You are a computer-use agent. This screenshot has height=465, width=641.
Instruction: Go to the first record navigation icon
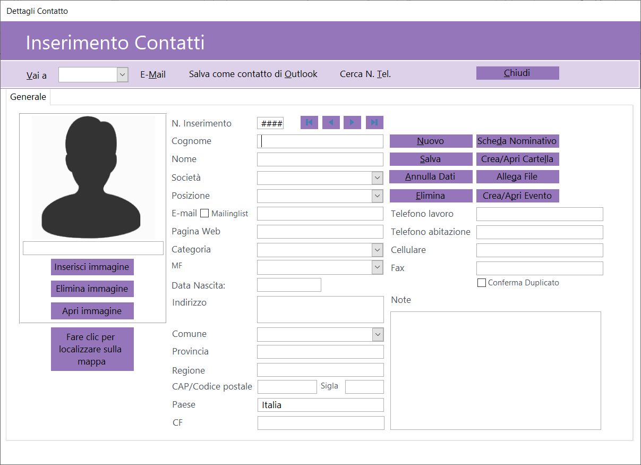(309, 123)
